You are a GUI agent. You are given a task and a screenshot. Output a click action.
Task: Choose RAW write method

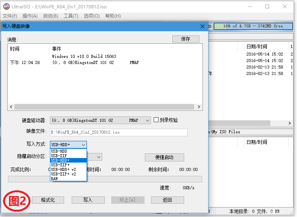point(68,179)
